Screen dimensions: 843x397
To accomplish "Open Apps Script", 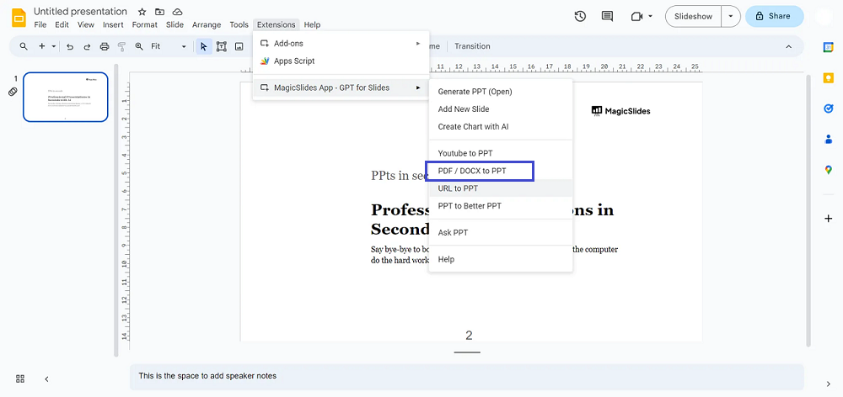I will tap(341, 61).
